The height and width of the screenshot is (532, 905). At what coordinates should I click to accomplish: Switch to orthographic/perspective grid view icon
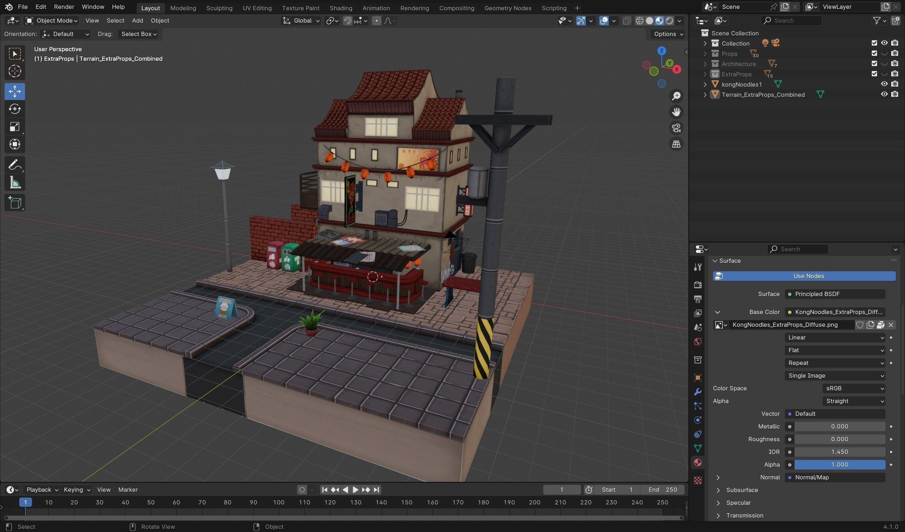[676, 144]
